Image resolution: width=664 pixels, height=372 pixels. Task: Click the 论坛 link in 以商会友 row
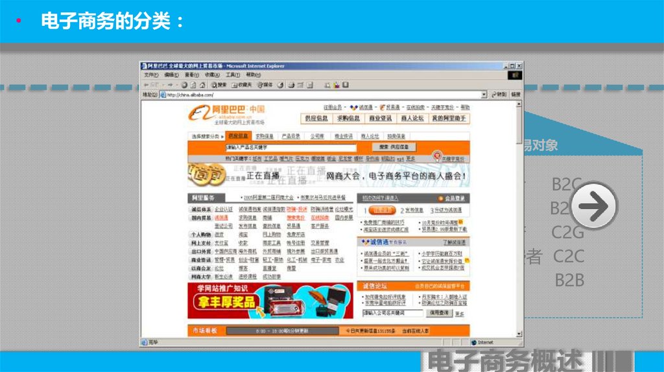tap(219, 268)
